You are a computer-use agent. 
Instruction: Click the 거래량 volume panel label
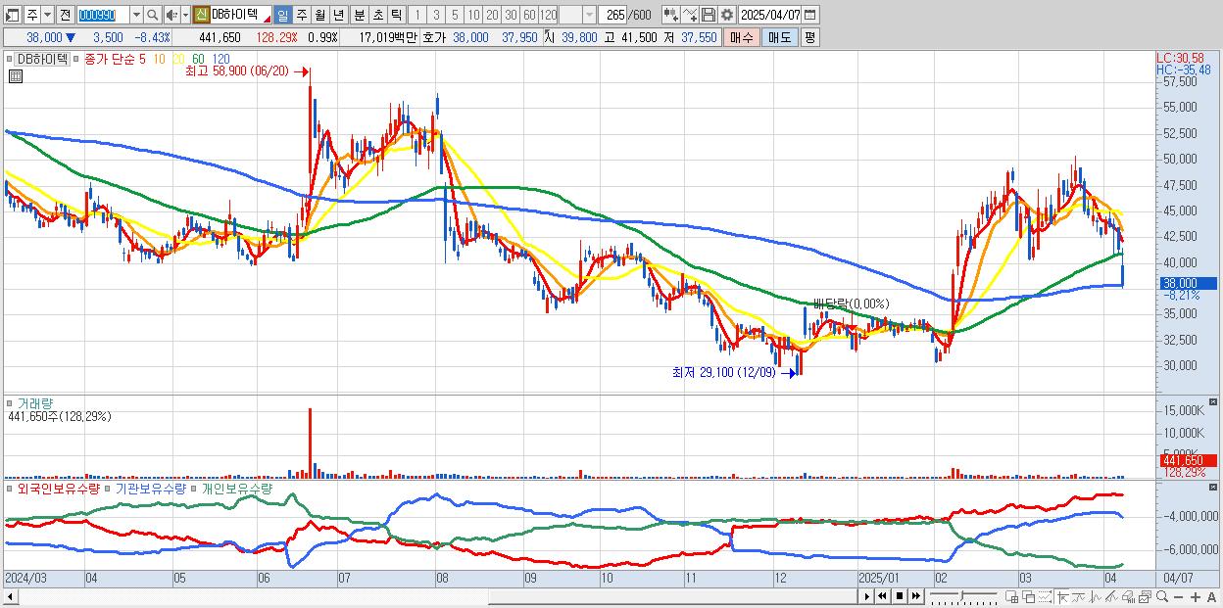(36, 402)
